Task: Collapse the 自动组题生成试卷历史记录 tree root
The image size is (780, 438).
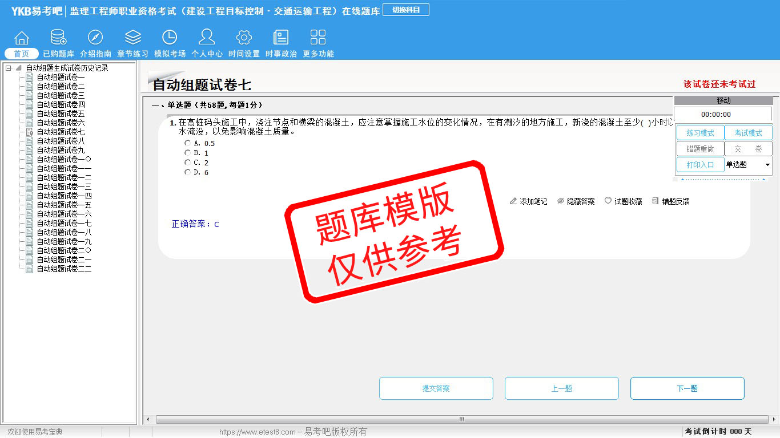Action: (9, 68)
